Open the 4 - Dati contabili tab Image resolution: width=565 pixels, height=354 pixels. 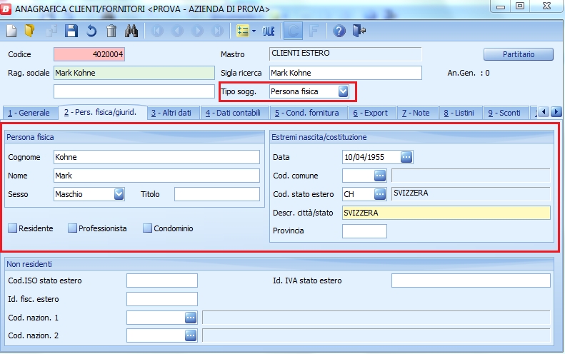[234, 113]
